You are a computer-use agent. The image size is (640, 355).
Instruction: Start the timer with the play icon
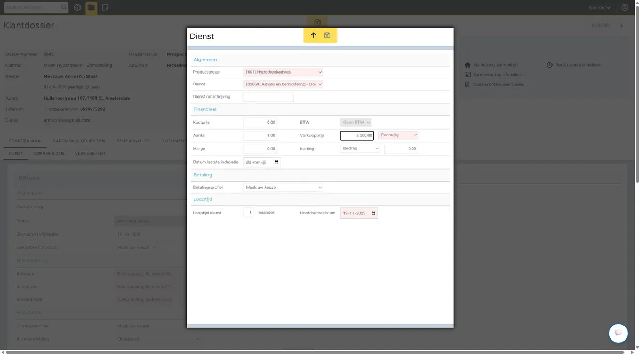point(621,26)
